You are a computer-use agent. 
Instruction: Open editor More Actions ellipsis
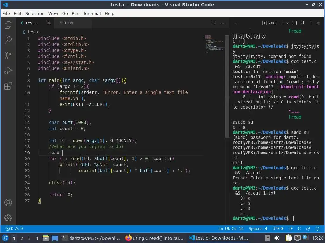pyautogui.click(x=222, y=23)
